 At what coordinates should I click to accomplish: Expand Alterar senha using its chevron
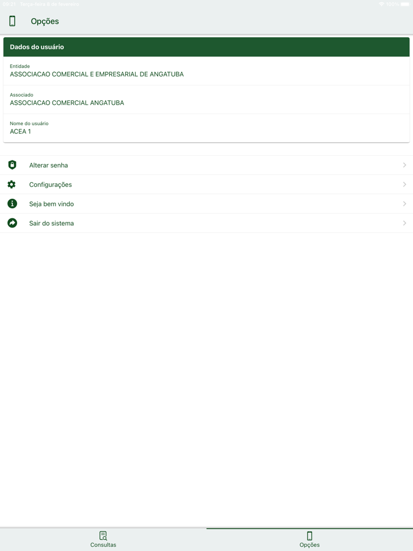coord(405,165)
